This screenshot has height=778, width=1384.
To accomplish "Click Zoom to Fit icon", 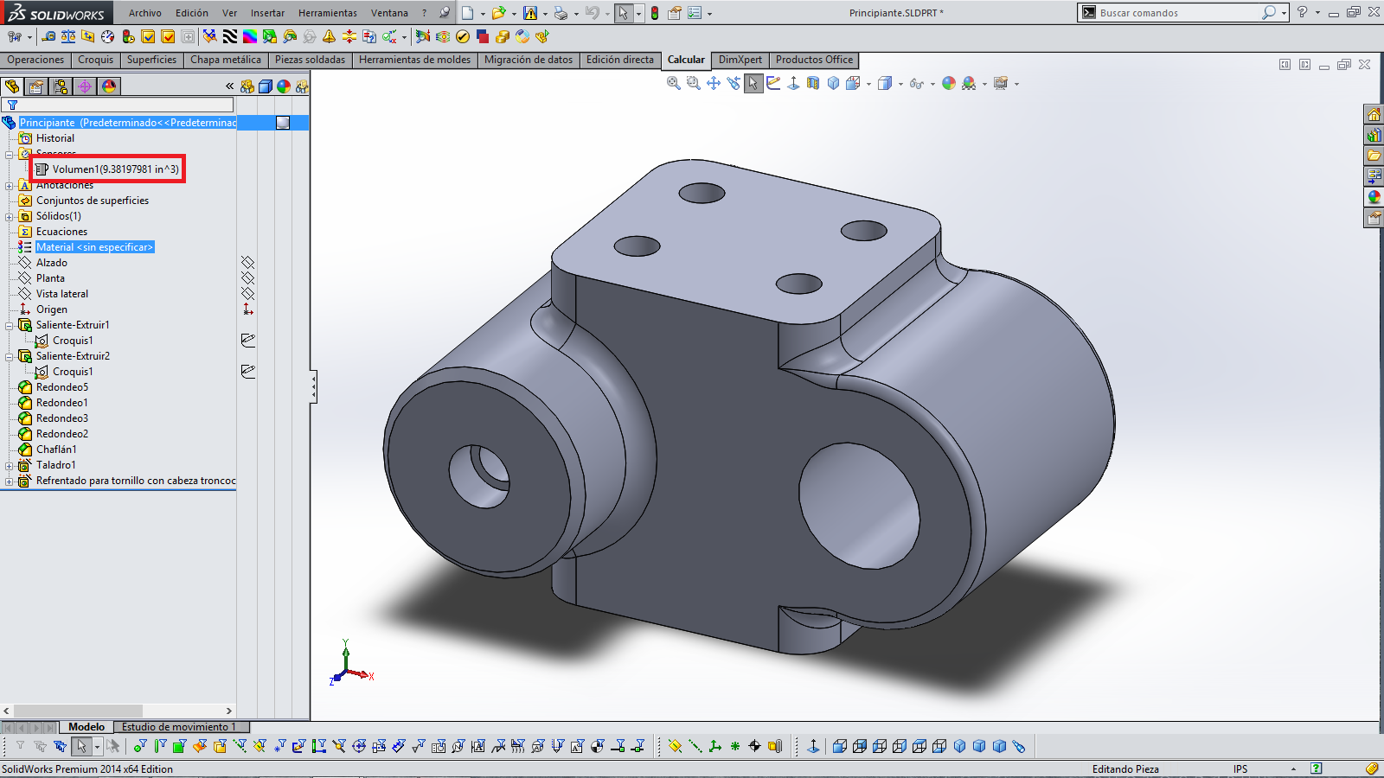I will point(674,83).
